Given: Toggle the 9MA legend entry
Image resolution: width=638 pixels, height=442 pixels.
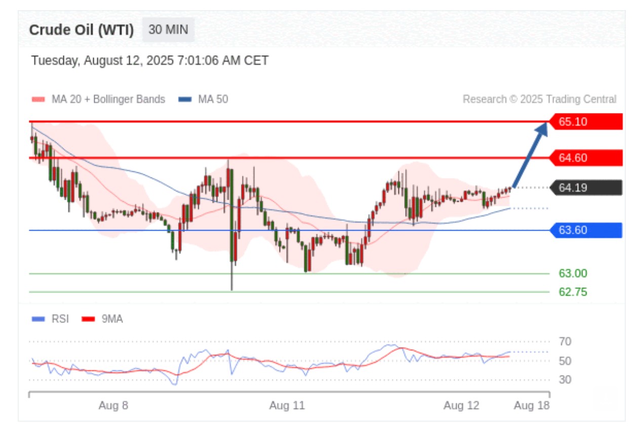Looking at the screenshot, I should (103, 319).
